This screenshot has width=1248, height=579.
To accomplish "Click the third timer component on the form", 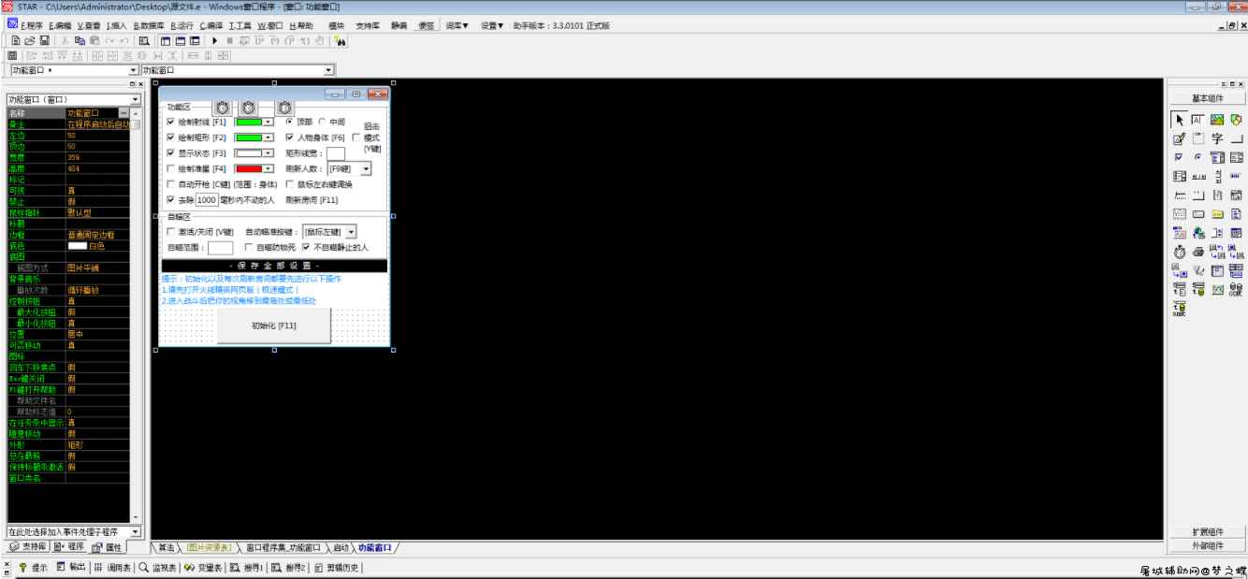I will coord(285,109).
